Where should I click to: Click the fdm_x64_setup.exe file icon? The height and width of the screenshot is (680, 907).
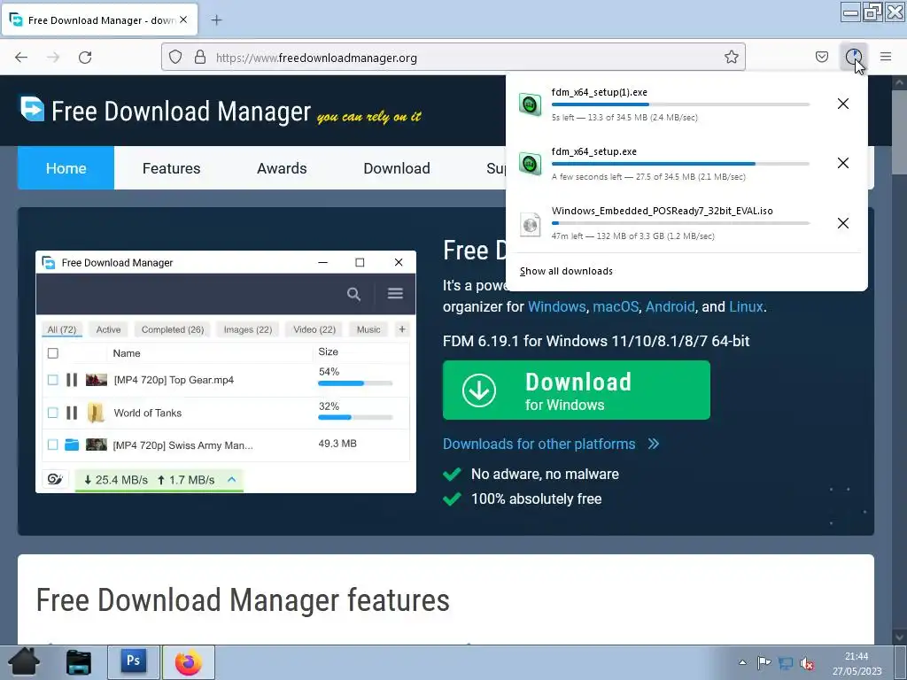[x=530, y=164]
